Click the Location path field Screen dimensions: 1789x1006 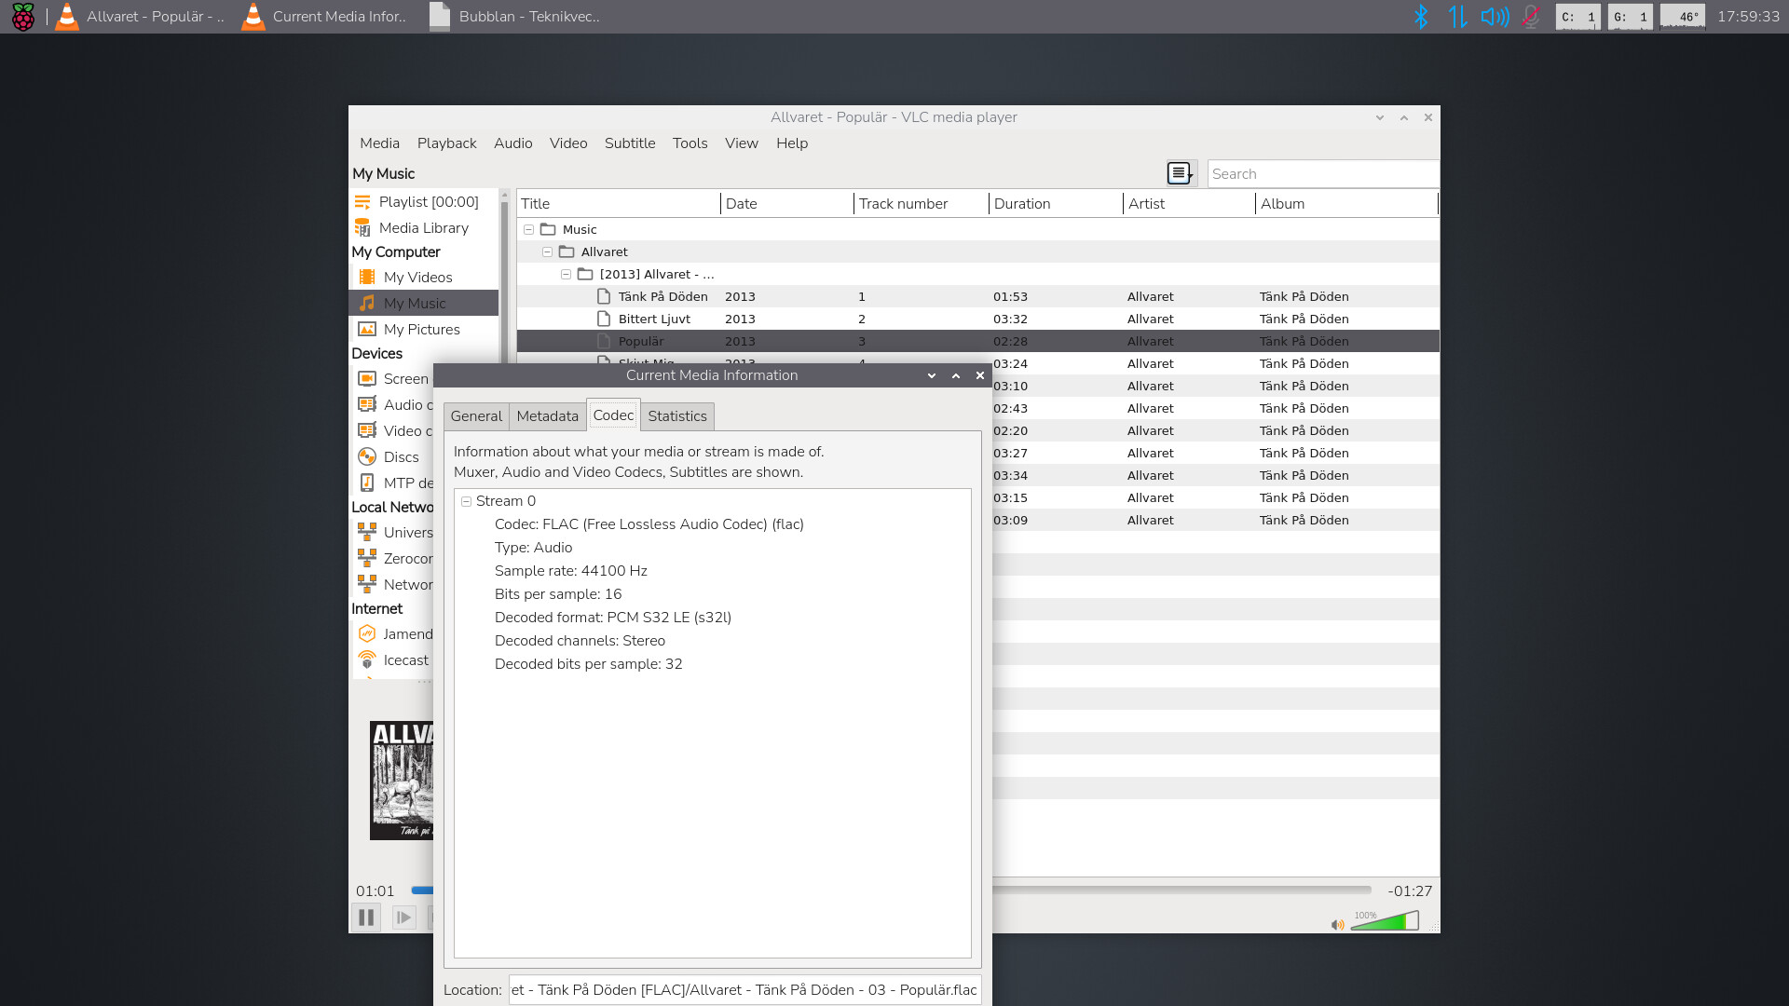744,990
